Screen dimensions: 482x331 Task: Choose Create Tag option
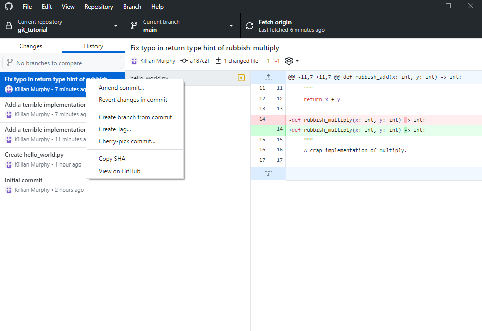click(x=135, y=129)
